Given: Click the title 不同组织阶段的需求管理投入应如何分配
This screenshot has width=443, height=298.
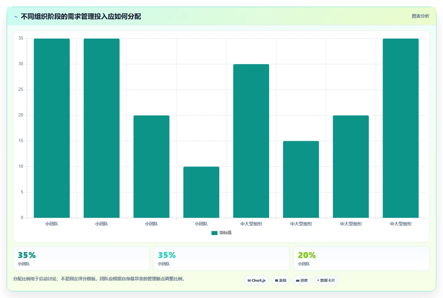Looking at the screenshot, I should point(81,16).
